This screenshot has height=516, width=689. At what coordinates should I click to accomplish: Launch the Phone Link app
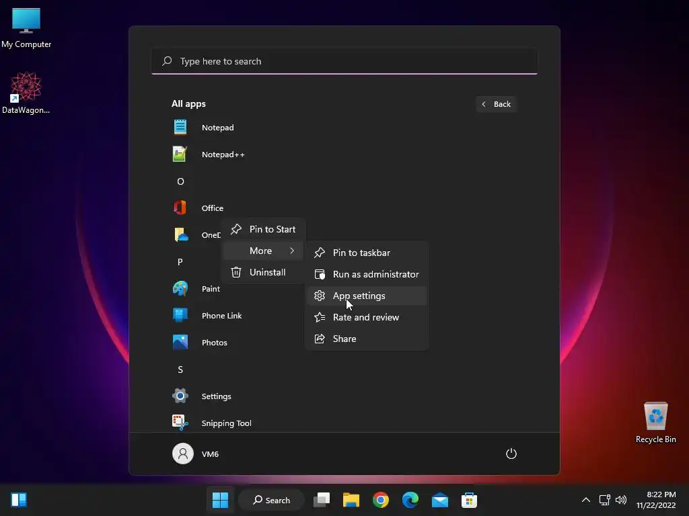221,316
